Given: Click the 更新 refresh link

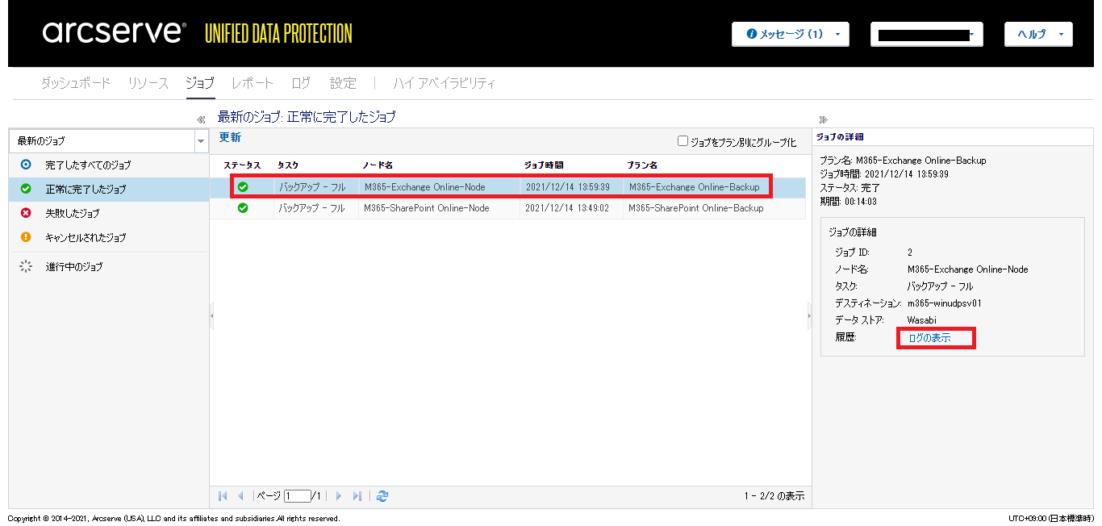Looking at the screenshot, I should tap(230, 137).
